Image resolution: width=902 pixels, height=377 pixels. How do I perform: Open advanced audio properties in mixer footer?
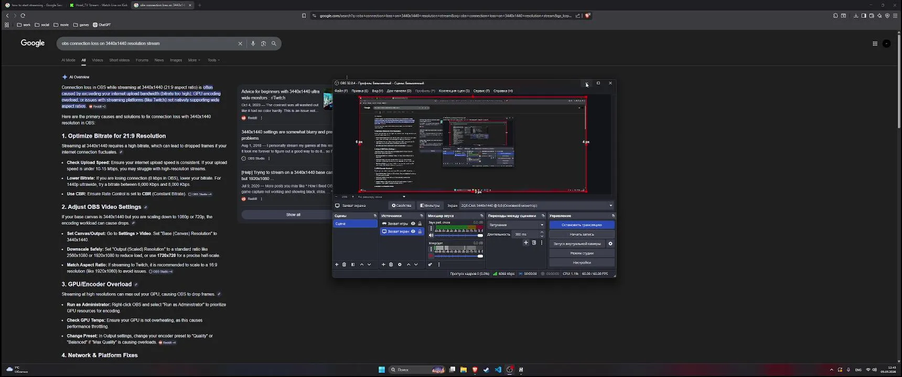430,264
